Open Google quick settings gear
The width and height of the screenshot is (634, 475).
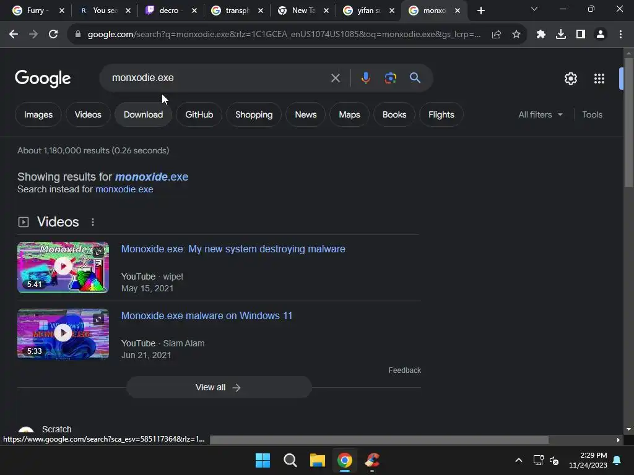point(570,79)
